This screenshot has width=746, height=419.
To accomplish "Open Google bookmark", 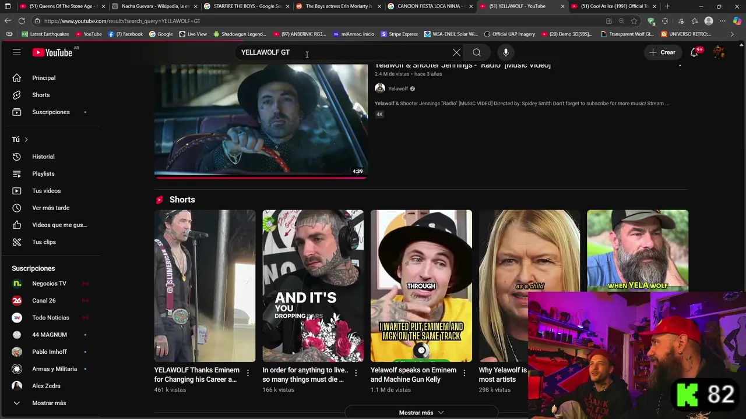I will [161, 34].
